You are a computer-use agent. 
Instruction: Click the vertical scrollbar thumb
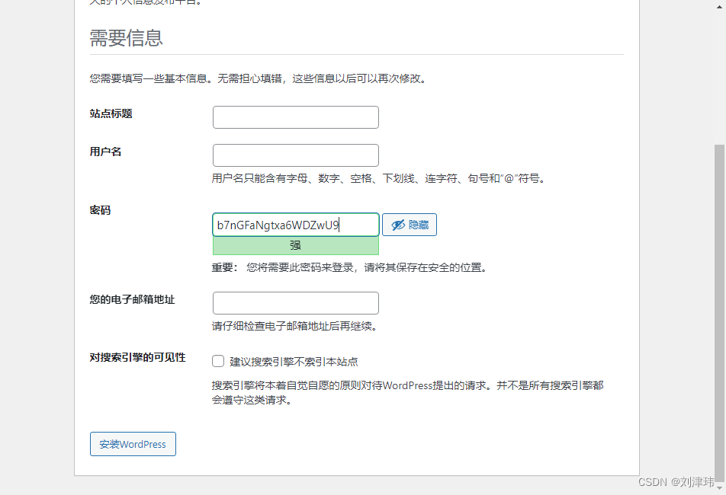point(719,312)
